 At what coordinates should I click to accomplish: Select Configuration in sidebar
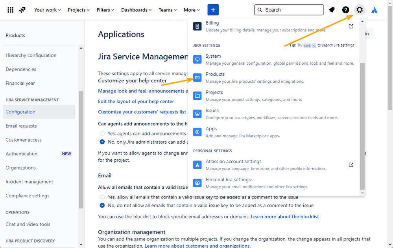(39, 112)
